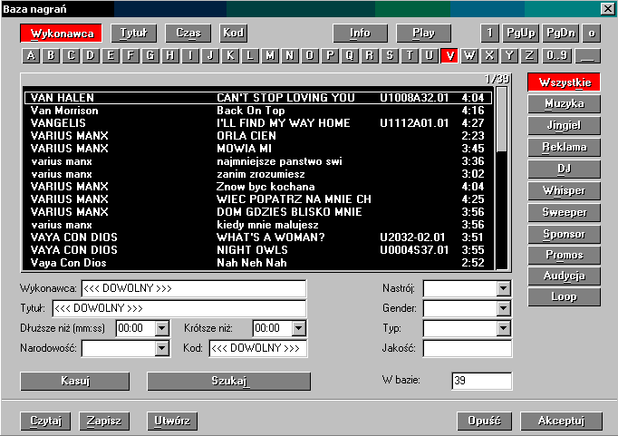Select Vaya Con Dios Nah Neh Nah
Screen dimensions: 618x436
(258, 263)
